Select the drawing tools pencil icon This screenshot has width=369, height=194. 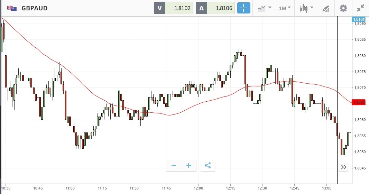326,8
